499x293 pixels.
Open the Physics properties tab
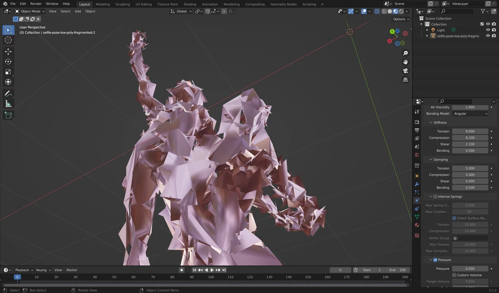tap(417, 201)
